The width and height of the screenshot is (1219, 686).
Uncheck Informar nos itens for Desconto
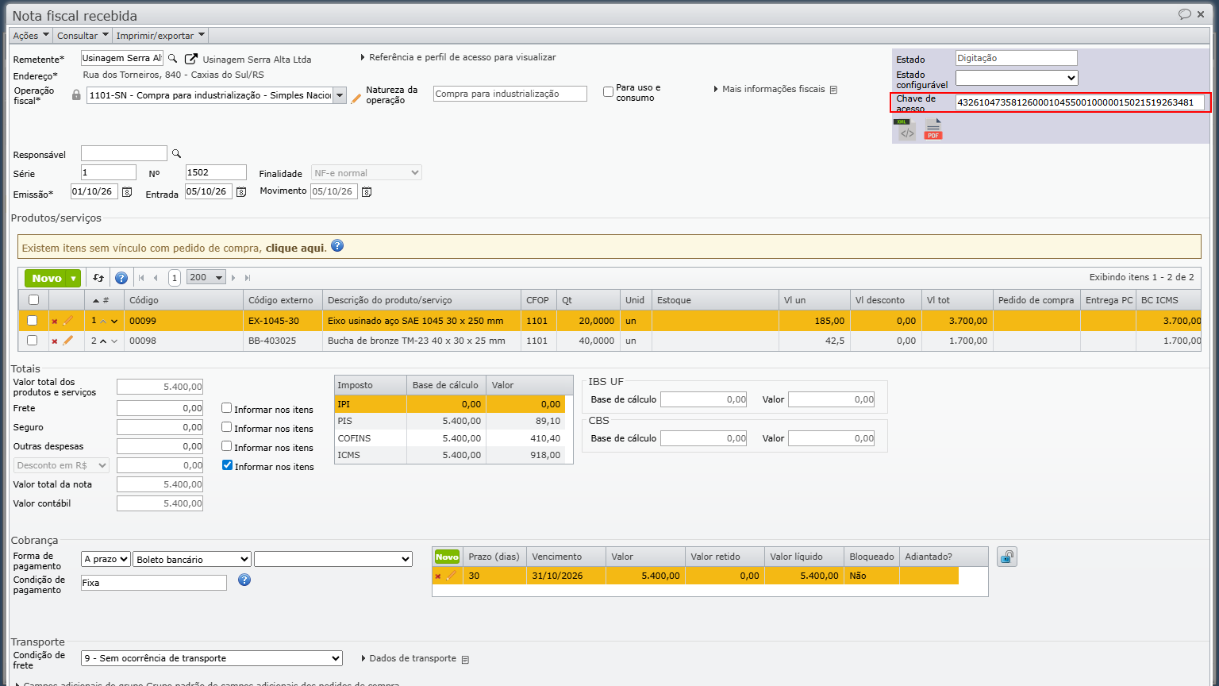point(227,465)
